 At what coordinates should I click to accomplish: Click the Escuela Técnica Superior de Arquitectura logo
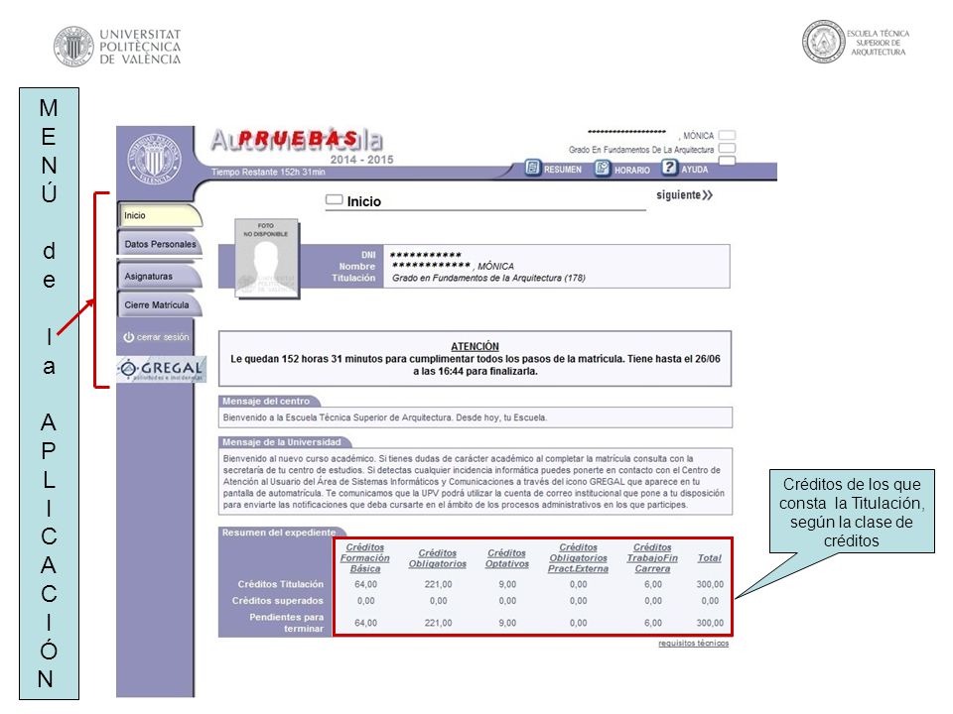(x=856, y=42)
